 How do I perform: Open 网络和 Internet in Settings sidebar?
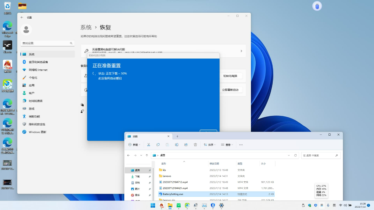click(x=47, y=70)
